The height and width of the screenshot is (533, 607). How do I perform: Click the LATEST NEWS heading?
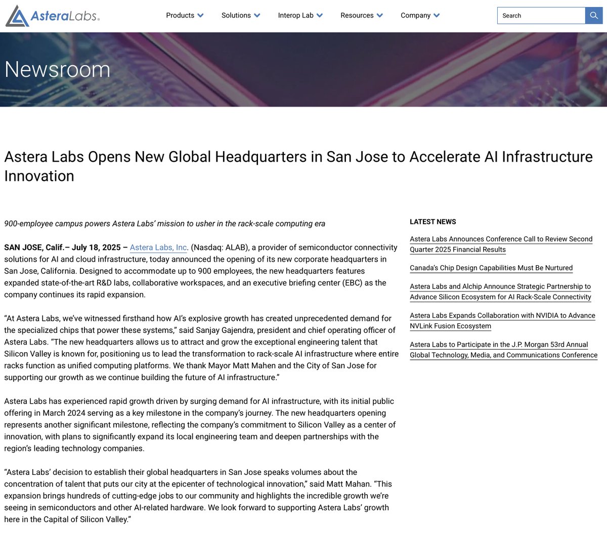(x=433, y=222)
